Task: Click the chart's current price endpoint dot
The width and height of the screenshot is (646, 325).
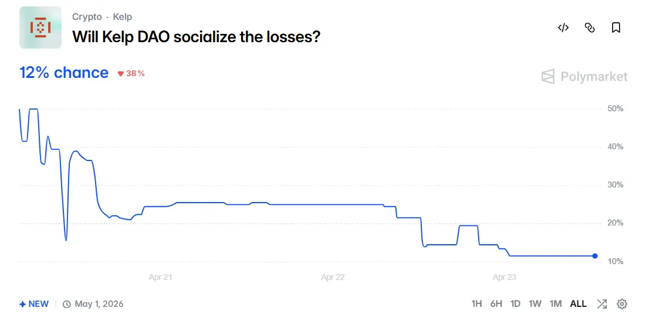Action: (x=595, y=256)
